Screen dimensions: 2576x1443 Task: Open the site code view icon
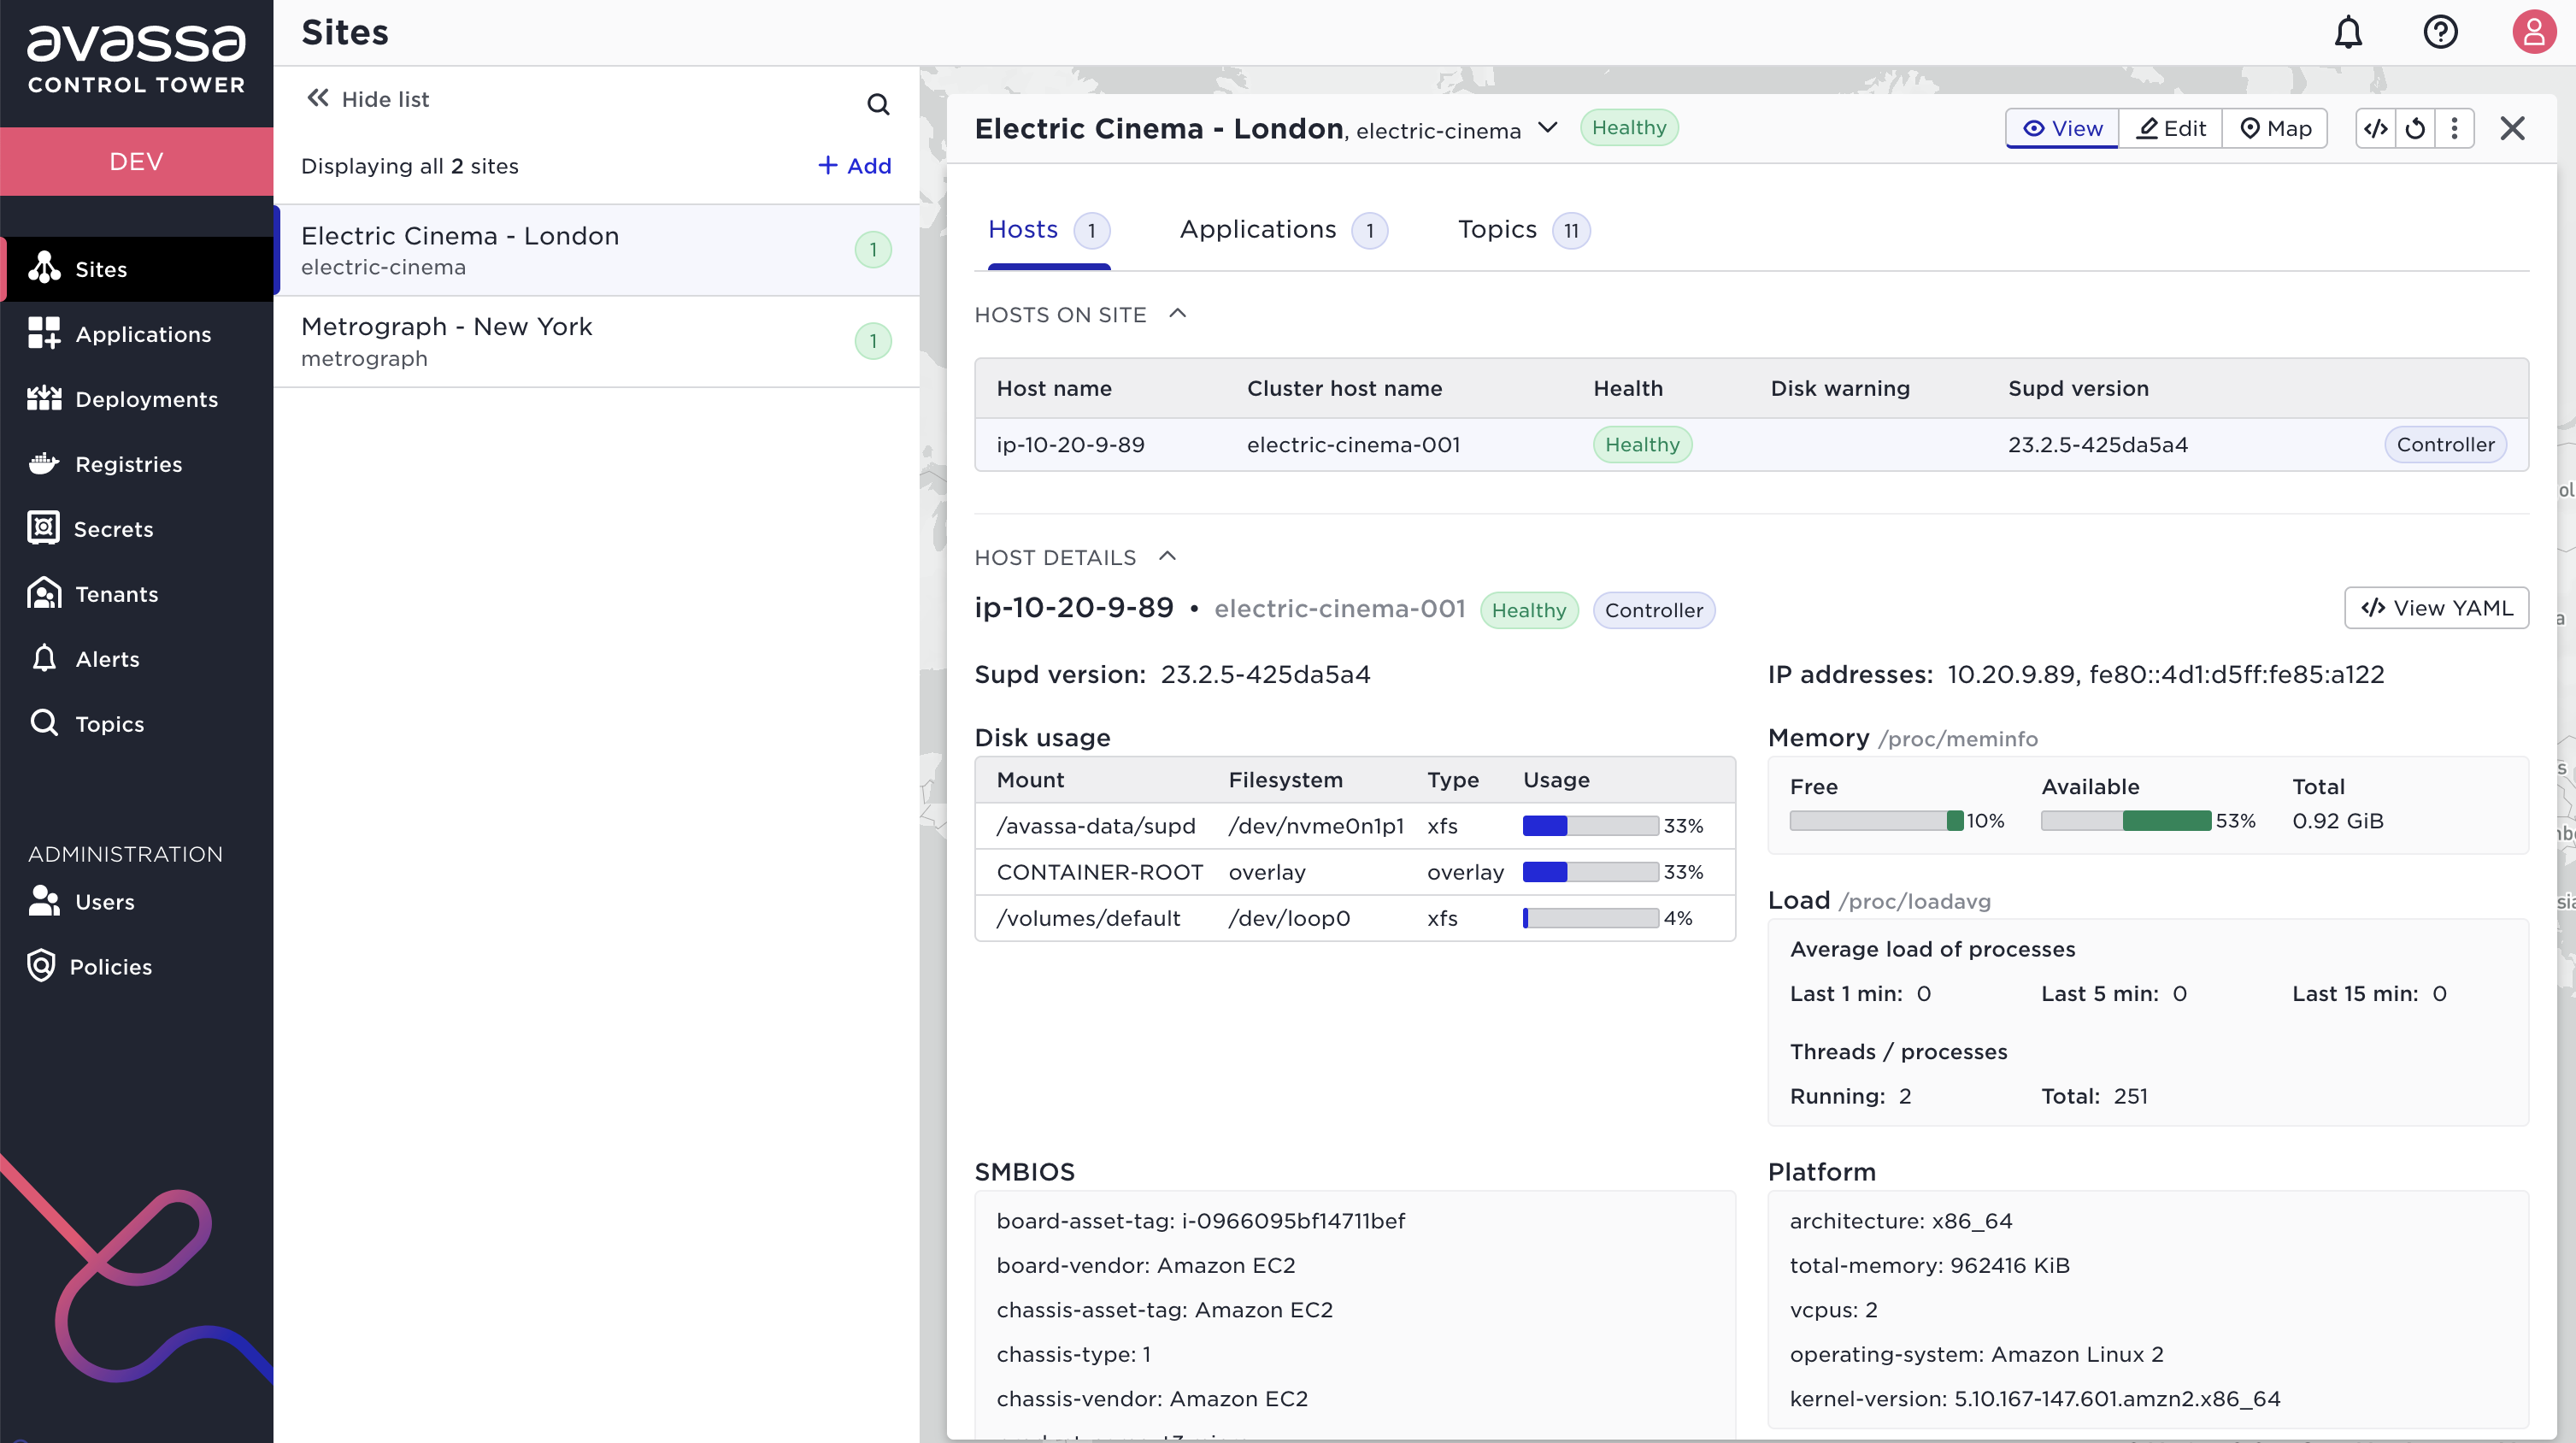point(2376,128)
